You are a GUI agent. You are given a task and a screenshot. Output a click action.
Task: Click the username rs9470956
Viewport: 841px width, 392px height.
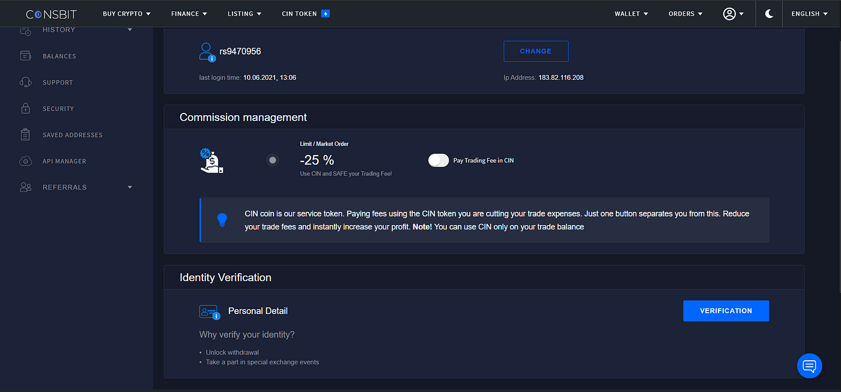pos(240,52)
